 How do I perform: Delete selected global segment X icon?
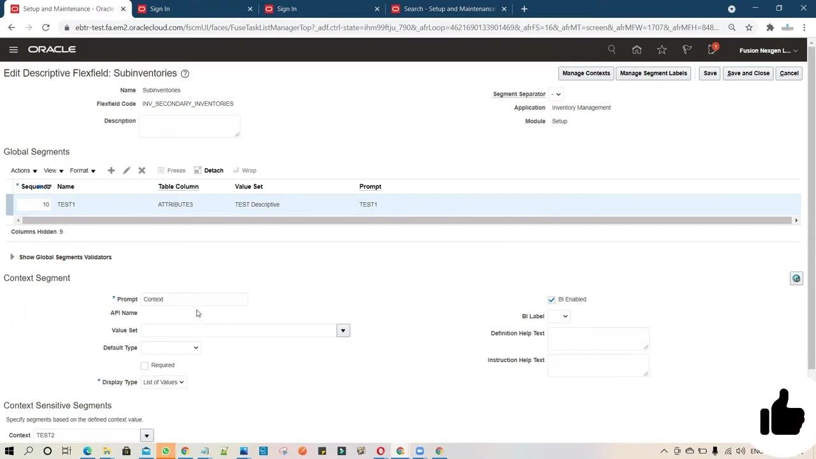(142, 170)
